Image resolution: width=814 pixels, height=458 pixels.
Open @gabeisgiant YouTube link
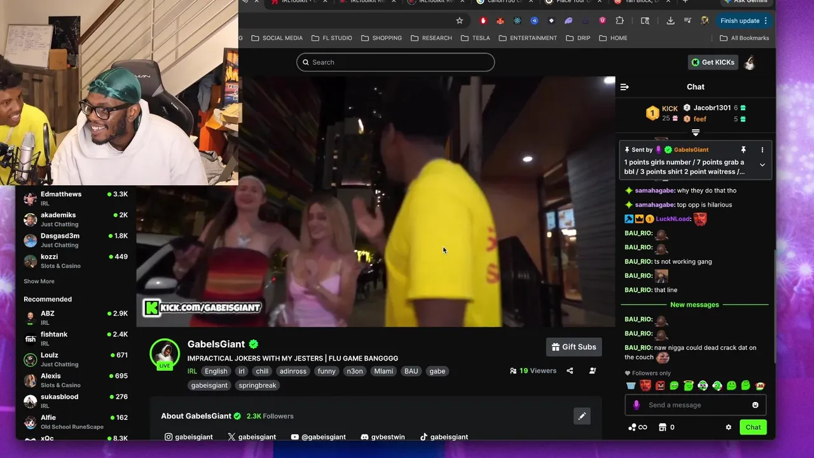pos(318,437)
